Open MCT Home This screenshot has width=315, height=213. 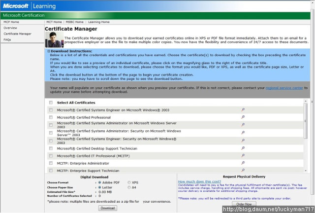click(x=54, y=22)
